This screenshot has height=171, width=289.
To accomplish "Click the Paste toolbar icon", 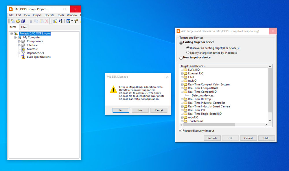I will (x=42, y=21).
